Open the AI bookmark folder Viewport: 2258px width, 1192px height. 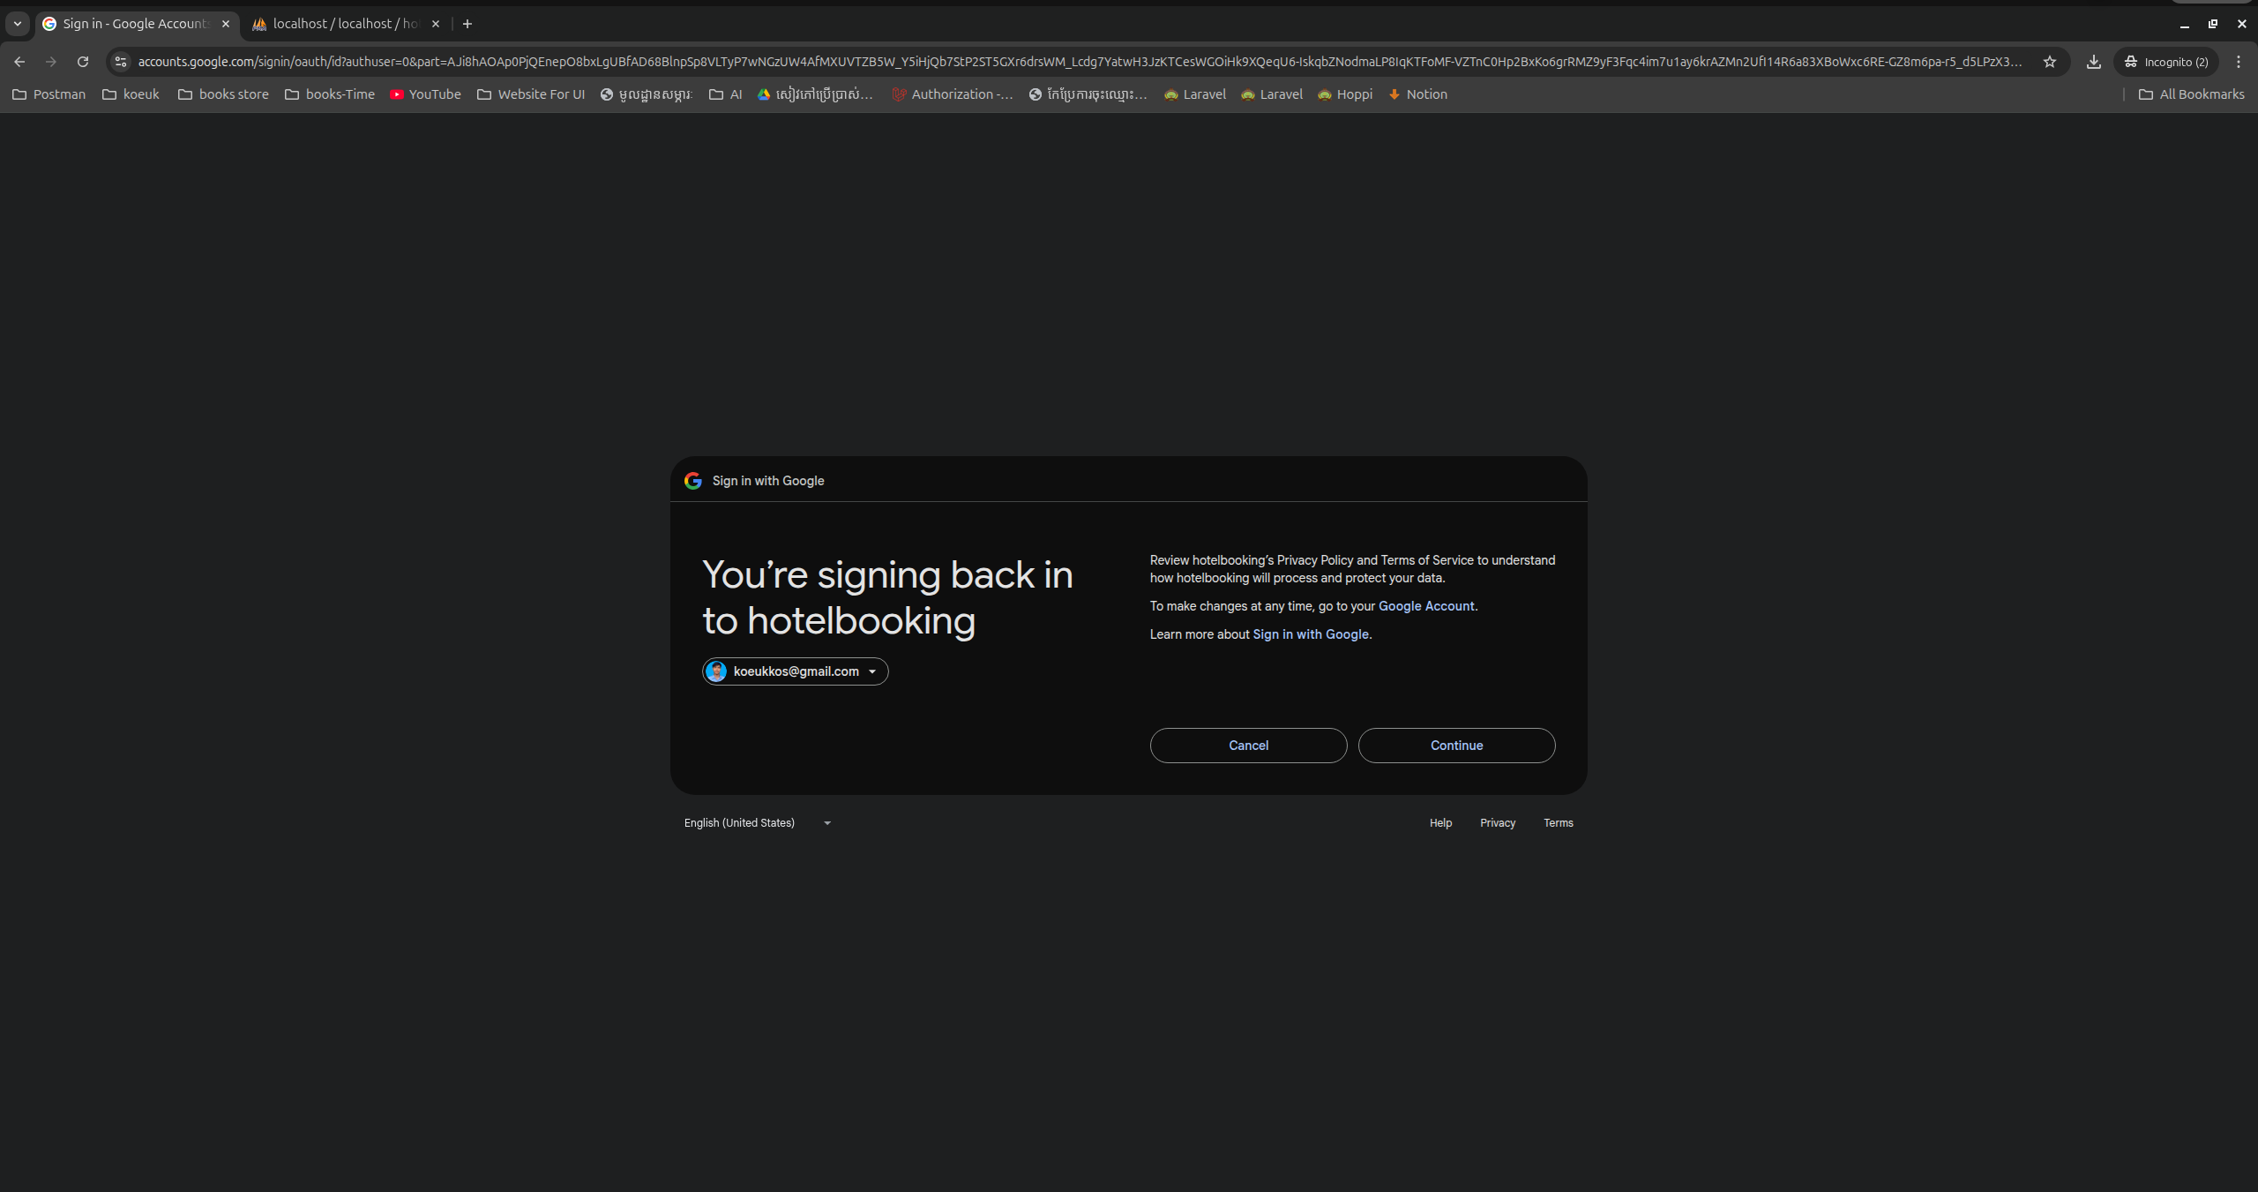(726, 94)
